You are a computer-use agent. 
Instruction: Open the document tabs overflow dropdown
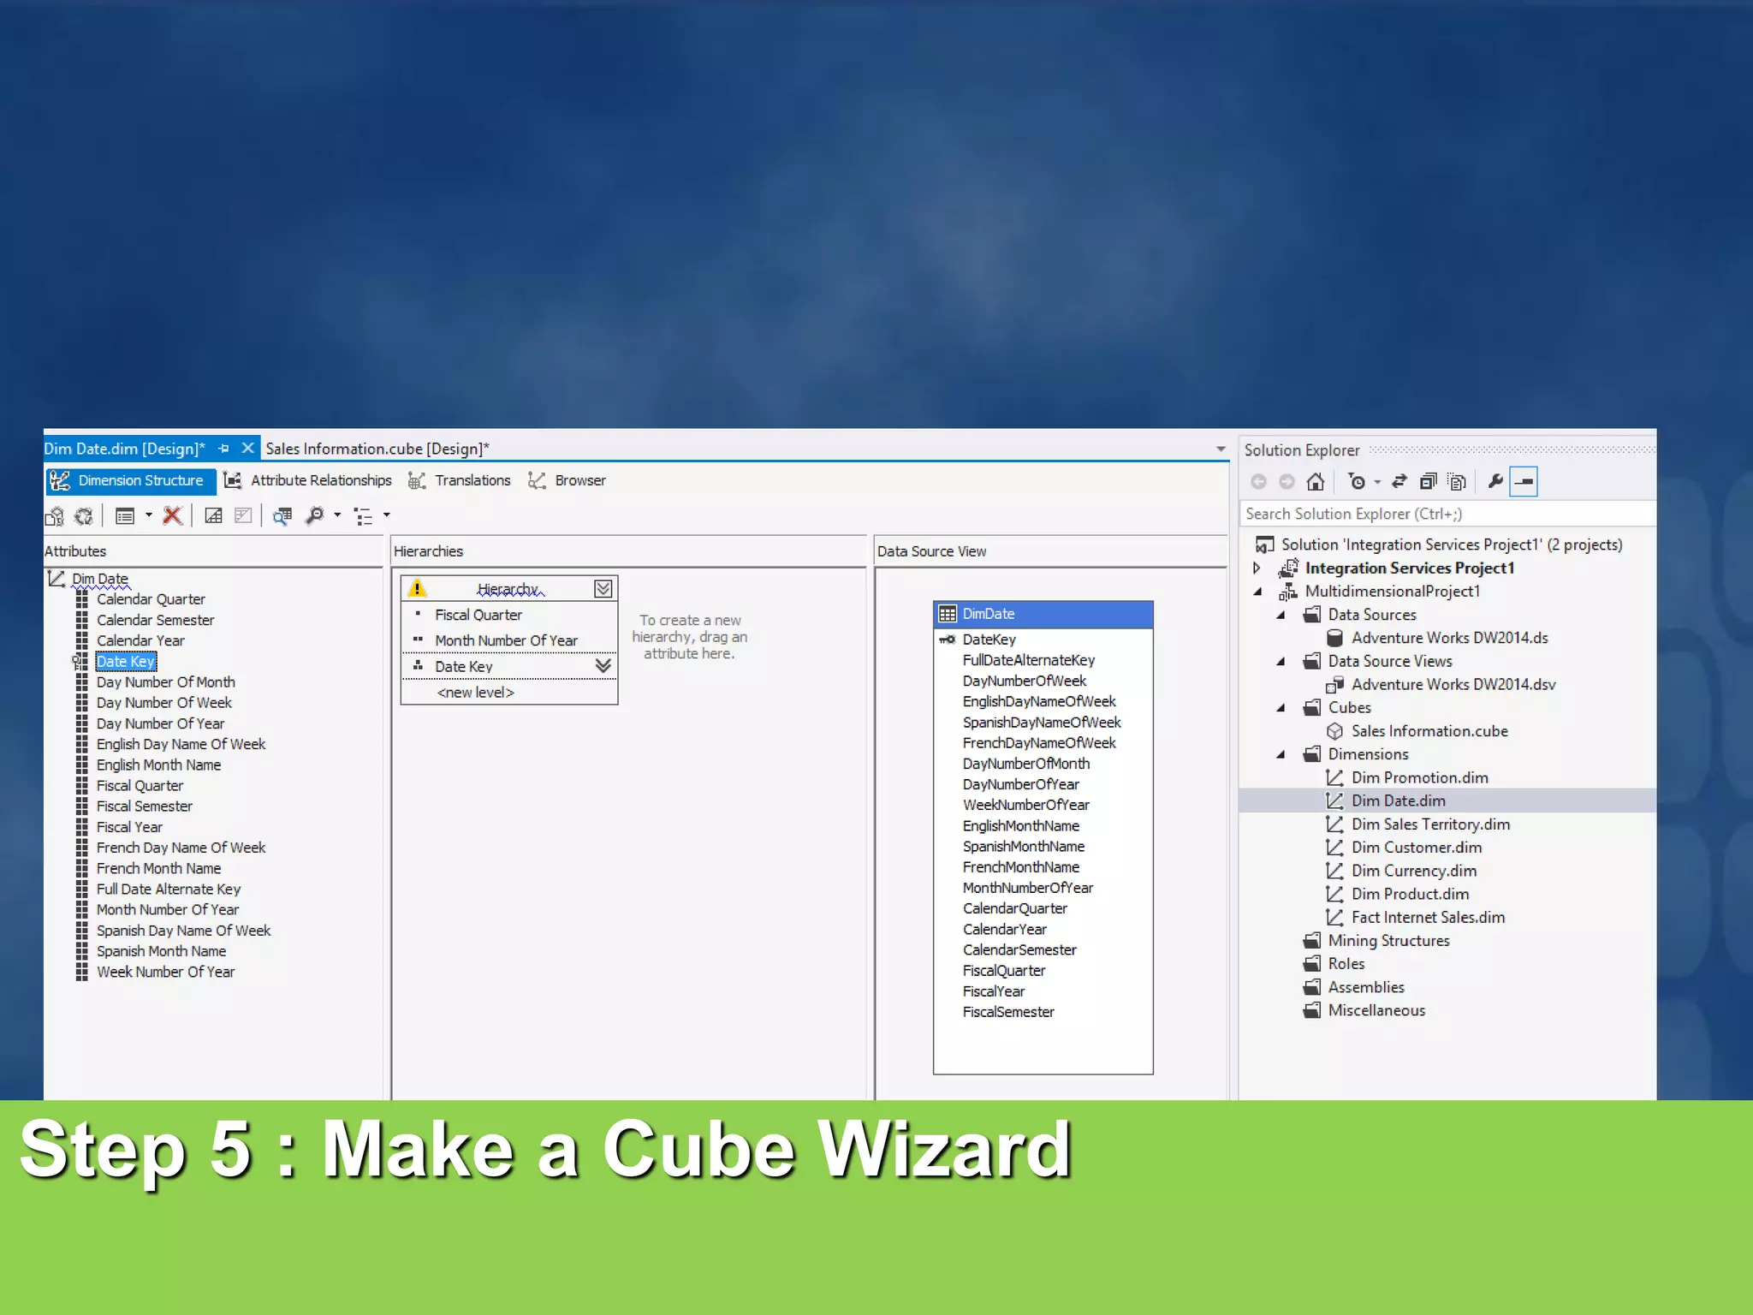tap(1221, 449)
